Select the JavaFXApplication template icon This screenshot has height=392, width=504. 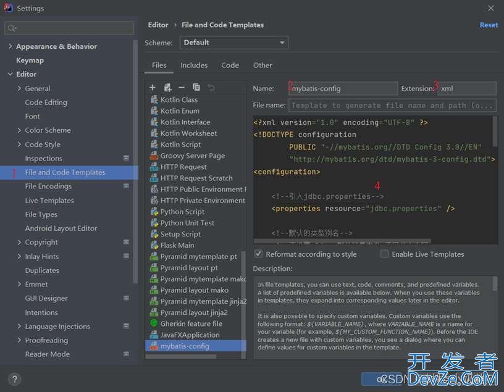154,335
